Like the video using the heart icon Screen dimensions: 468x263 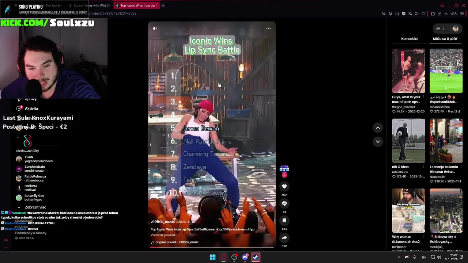[x=284, y=186]
